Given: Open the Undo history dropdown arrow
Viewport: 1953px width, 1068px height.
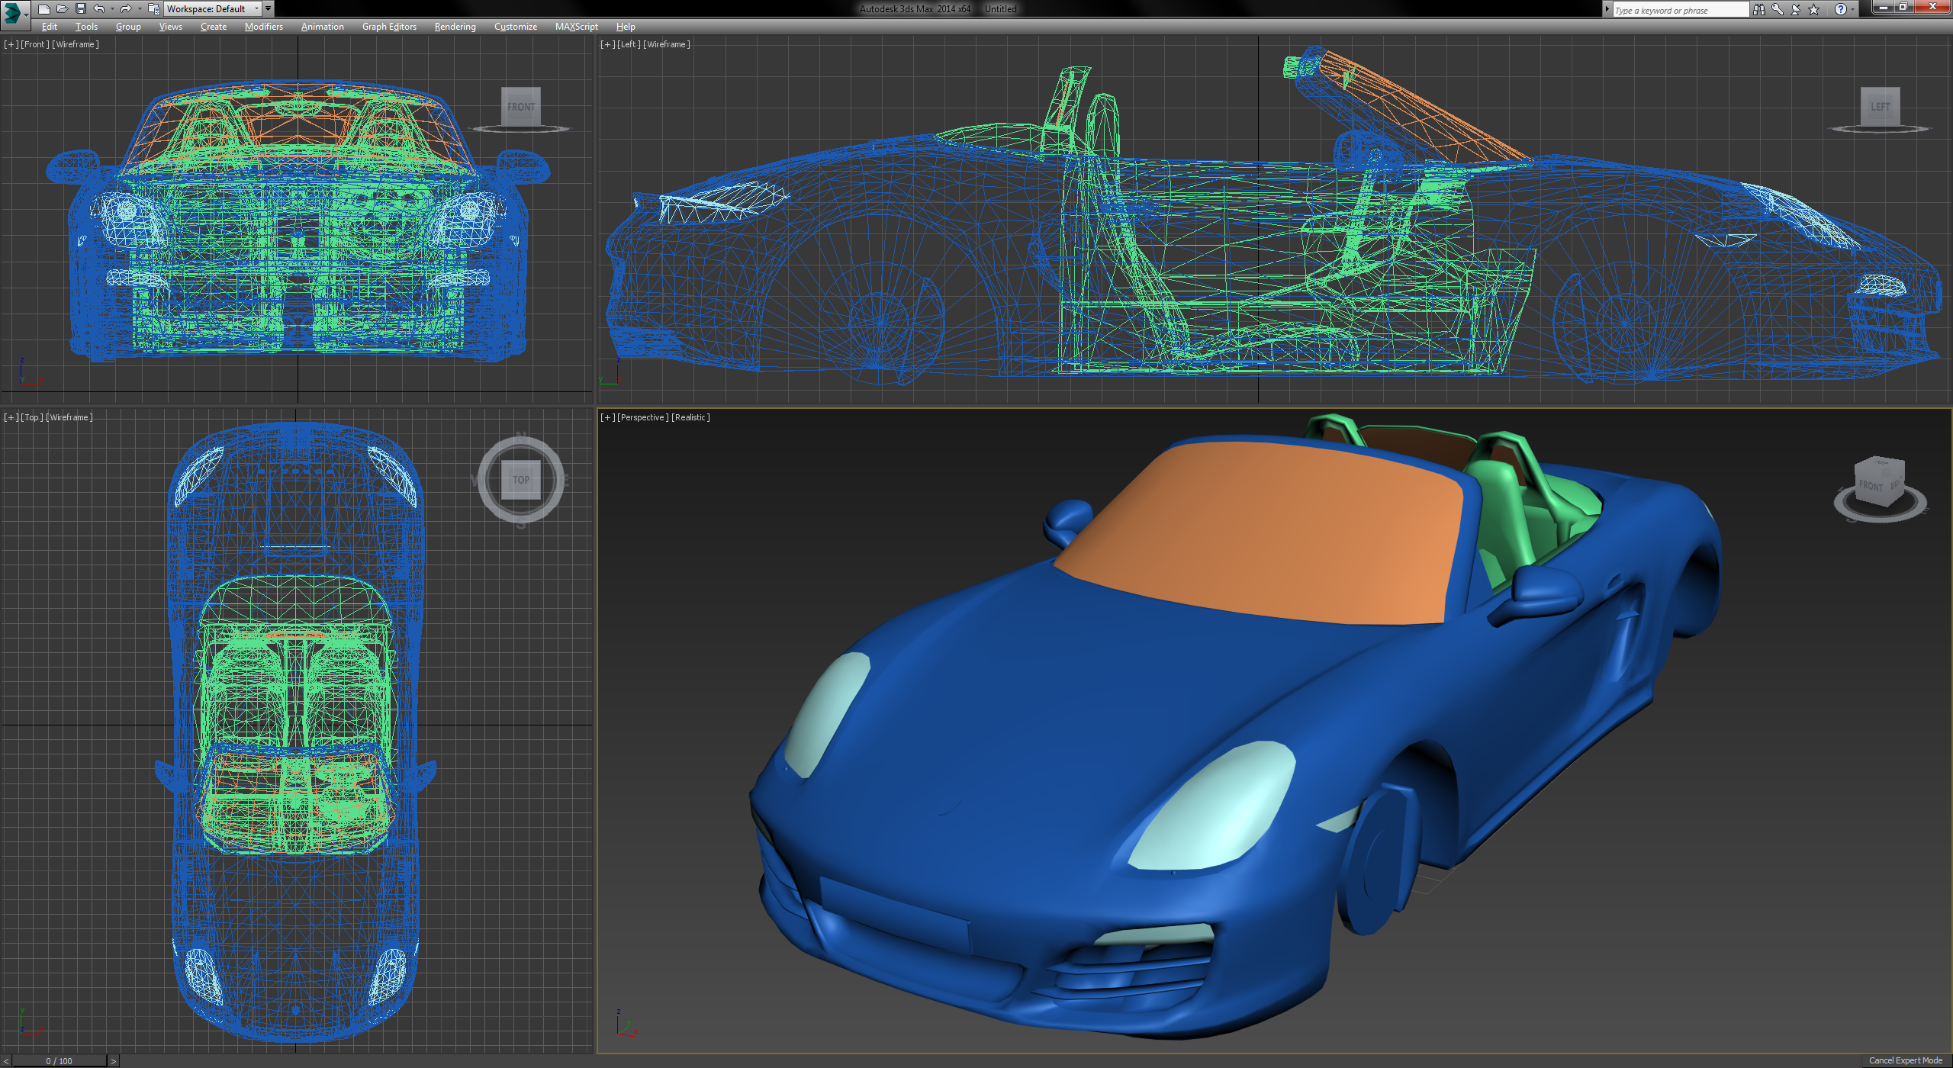Looking at the screenshot, I should pos(111,9).
